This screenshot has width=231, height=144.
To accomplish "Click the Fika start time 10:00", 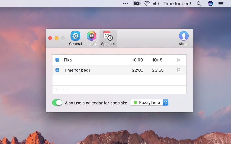I will pyautogui.click(x=137, y=60).
